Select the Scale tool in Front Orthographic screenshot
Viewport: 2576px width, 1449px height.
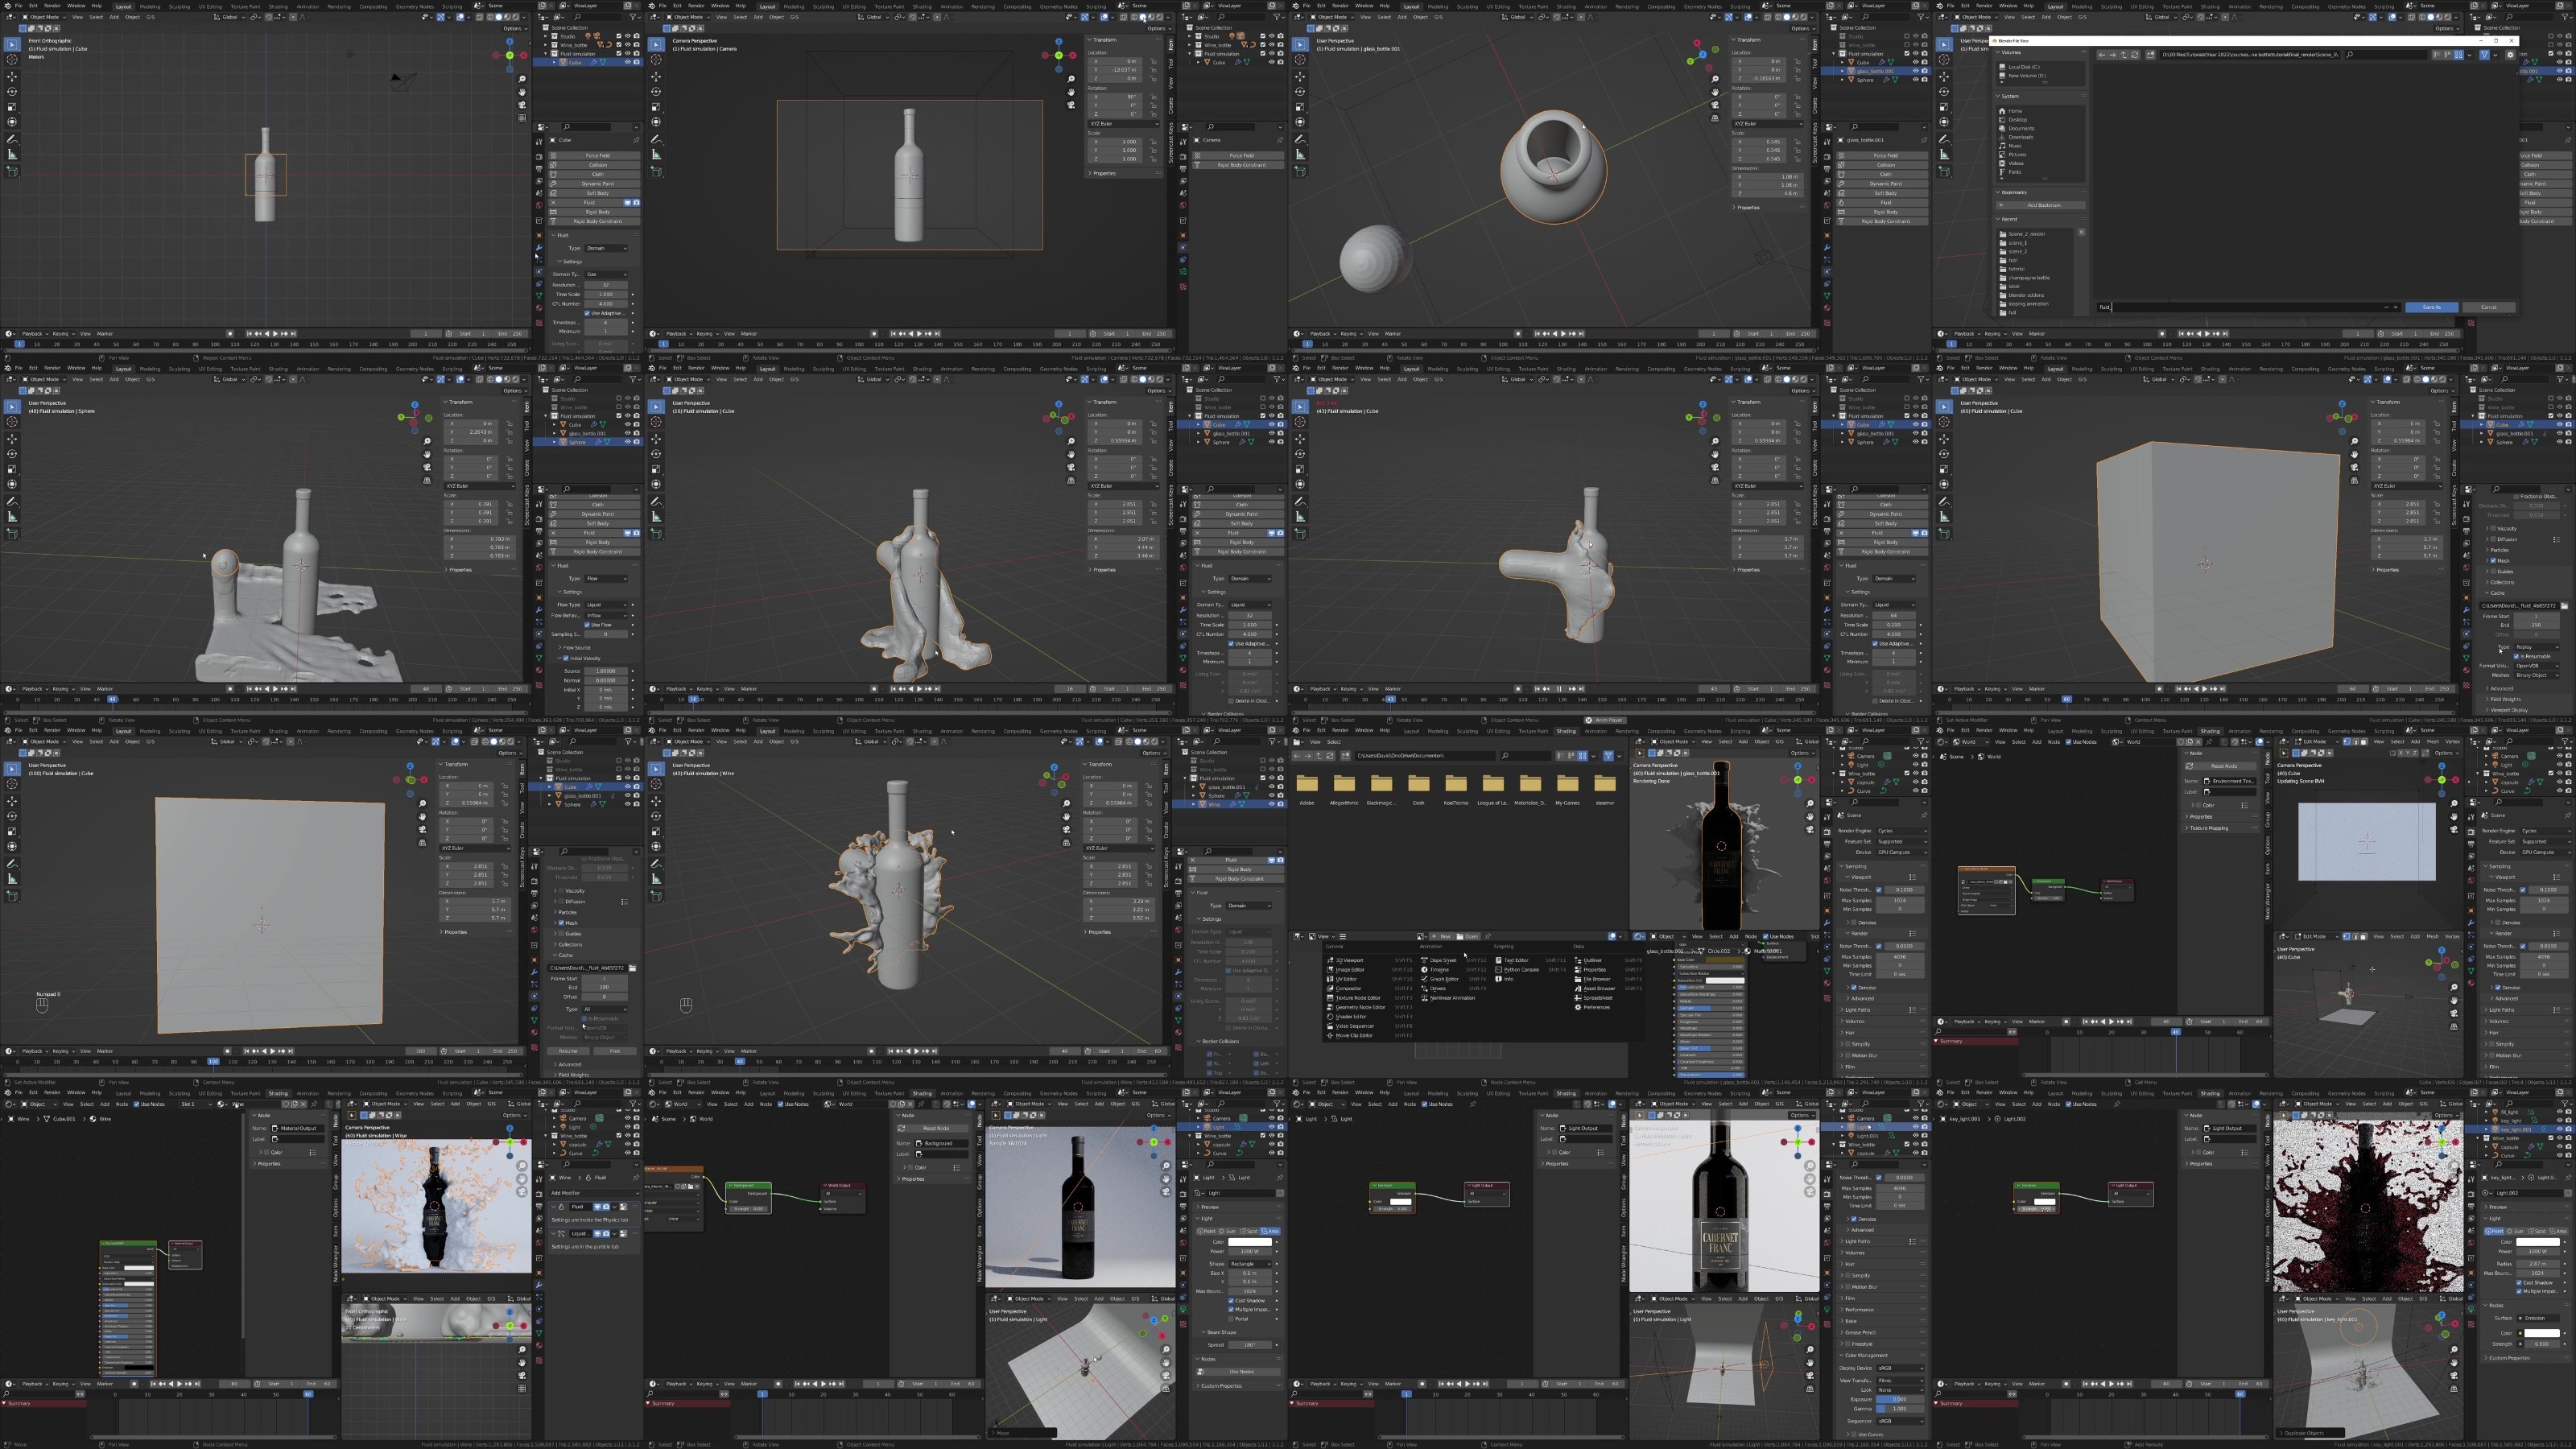[x=12, y=107]
